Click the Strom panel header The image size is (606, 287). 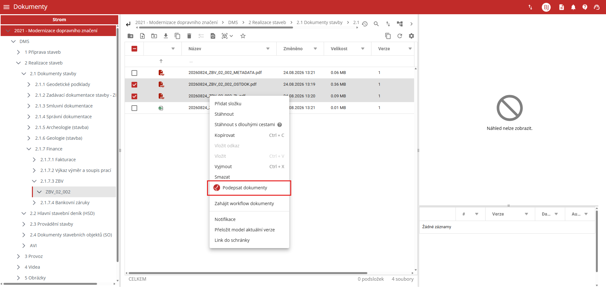point(59,20)
